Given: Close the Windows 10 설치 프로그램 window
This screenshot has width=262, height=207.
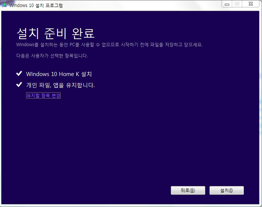Looking at the screenshot, I should (251, 4).
